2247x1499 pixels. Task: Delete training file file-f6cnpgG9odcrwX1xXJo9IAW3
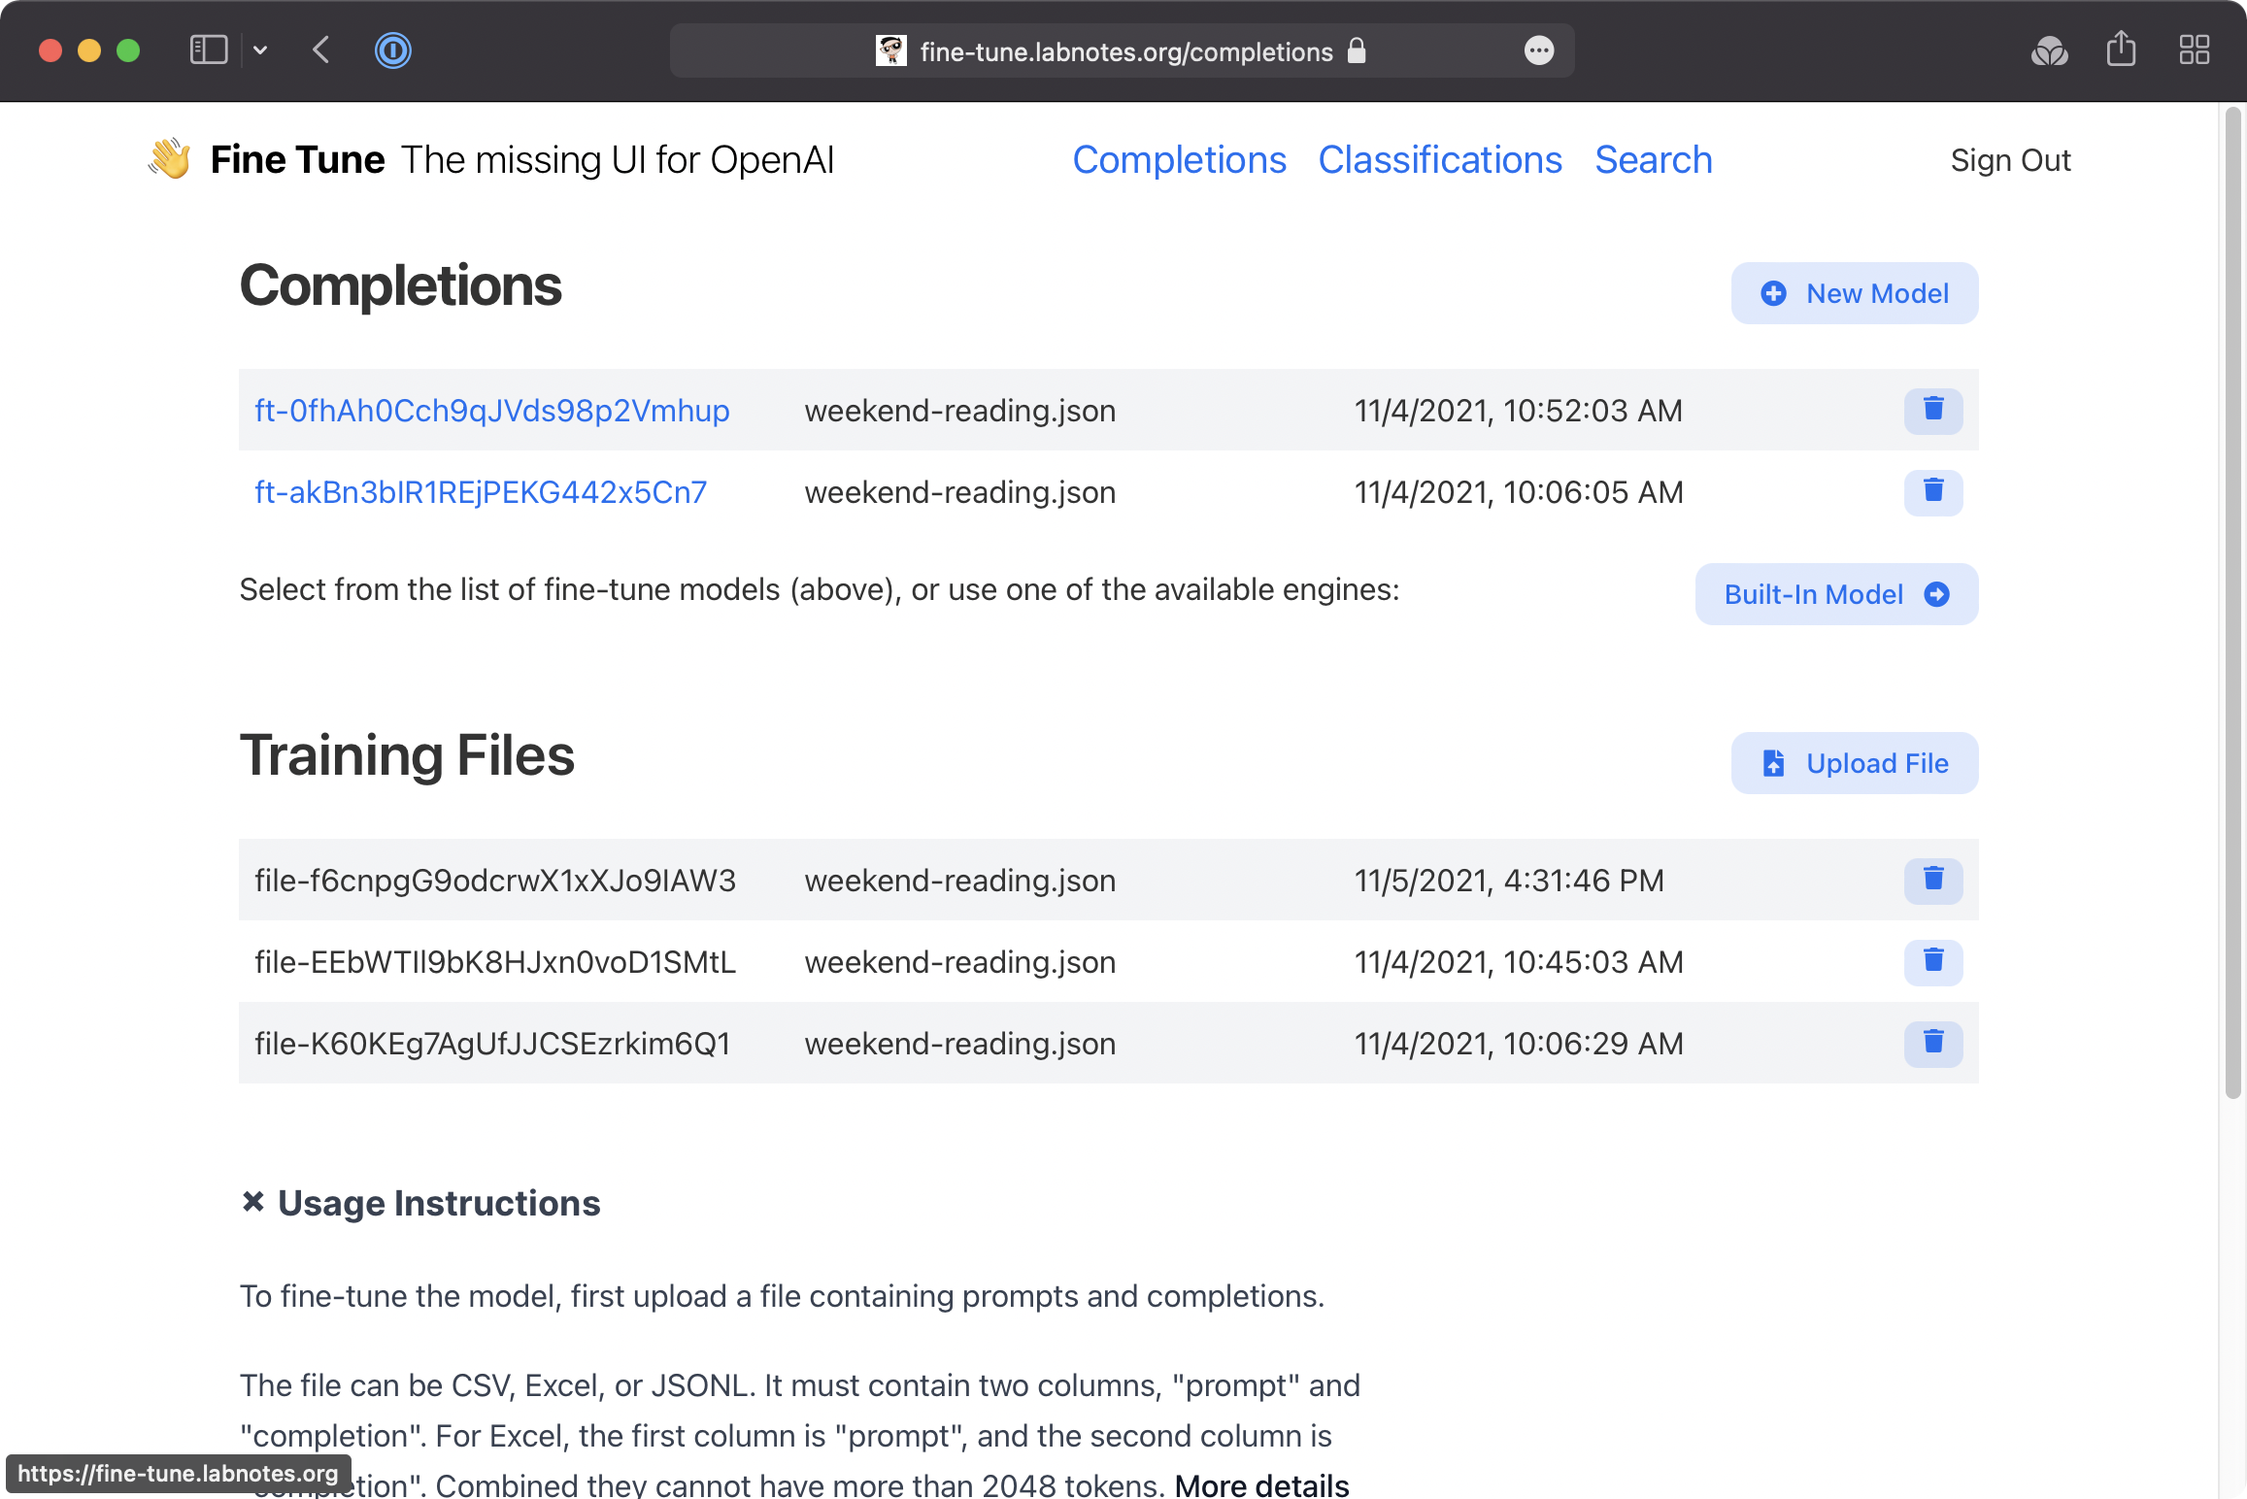[x=1932, y=880]
